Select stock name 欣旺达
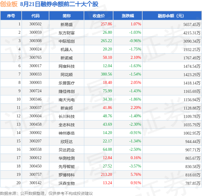This screenshot has height=196, width=202. [x=67, y=142]
